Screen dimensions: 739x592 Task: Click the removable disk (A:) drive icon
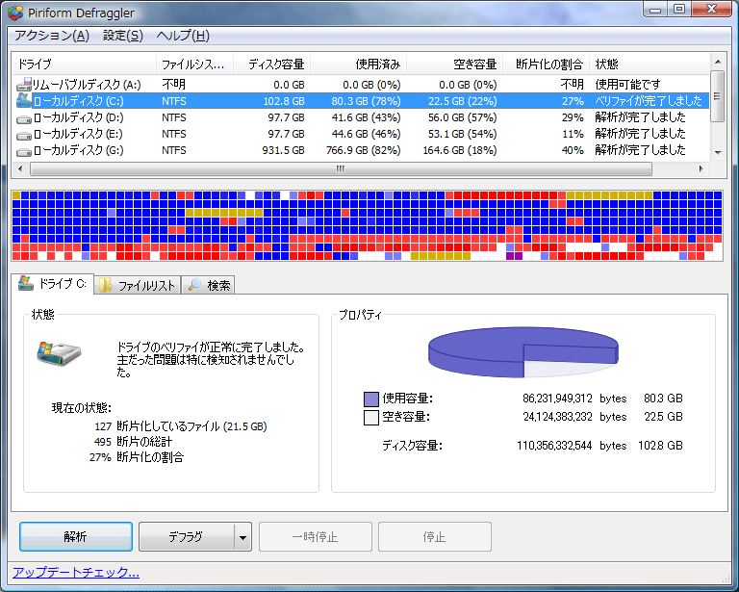(x=23, y=85)
